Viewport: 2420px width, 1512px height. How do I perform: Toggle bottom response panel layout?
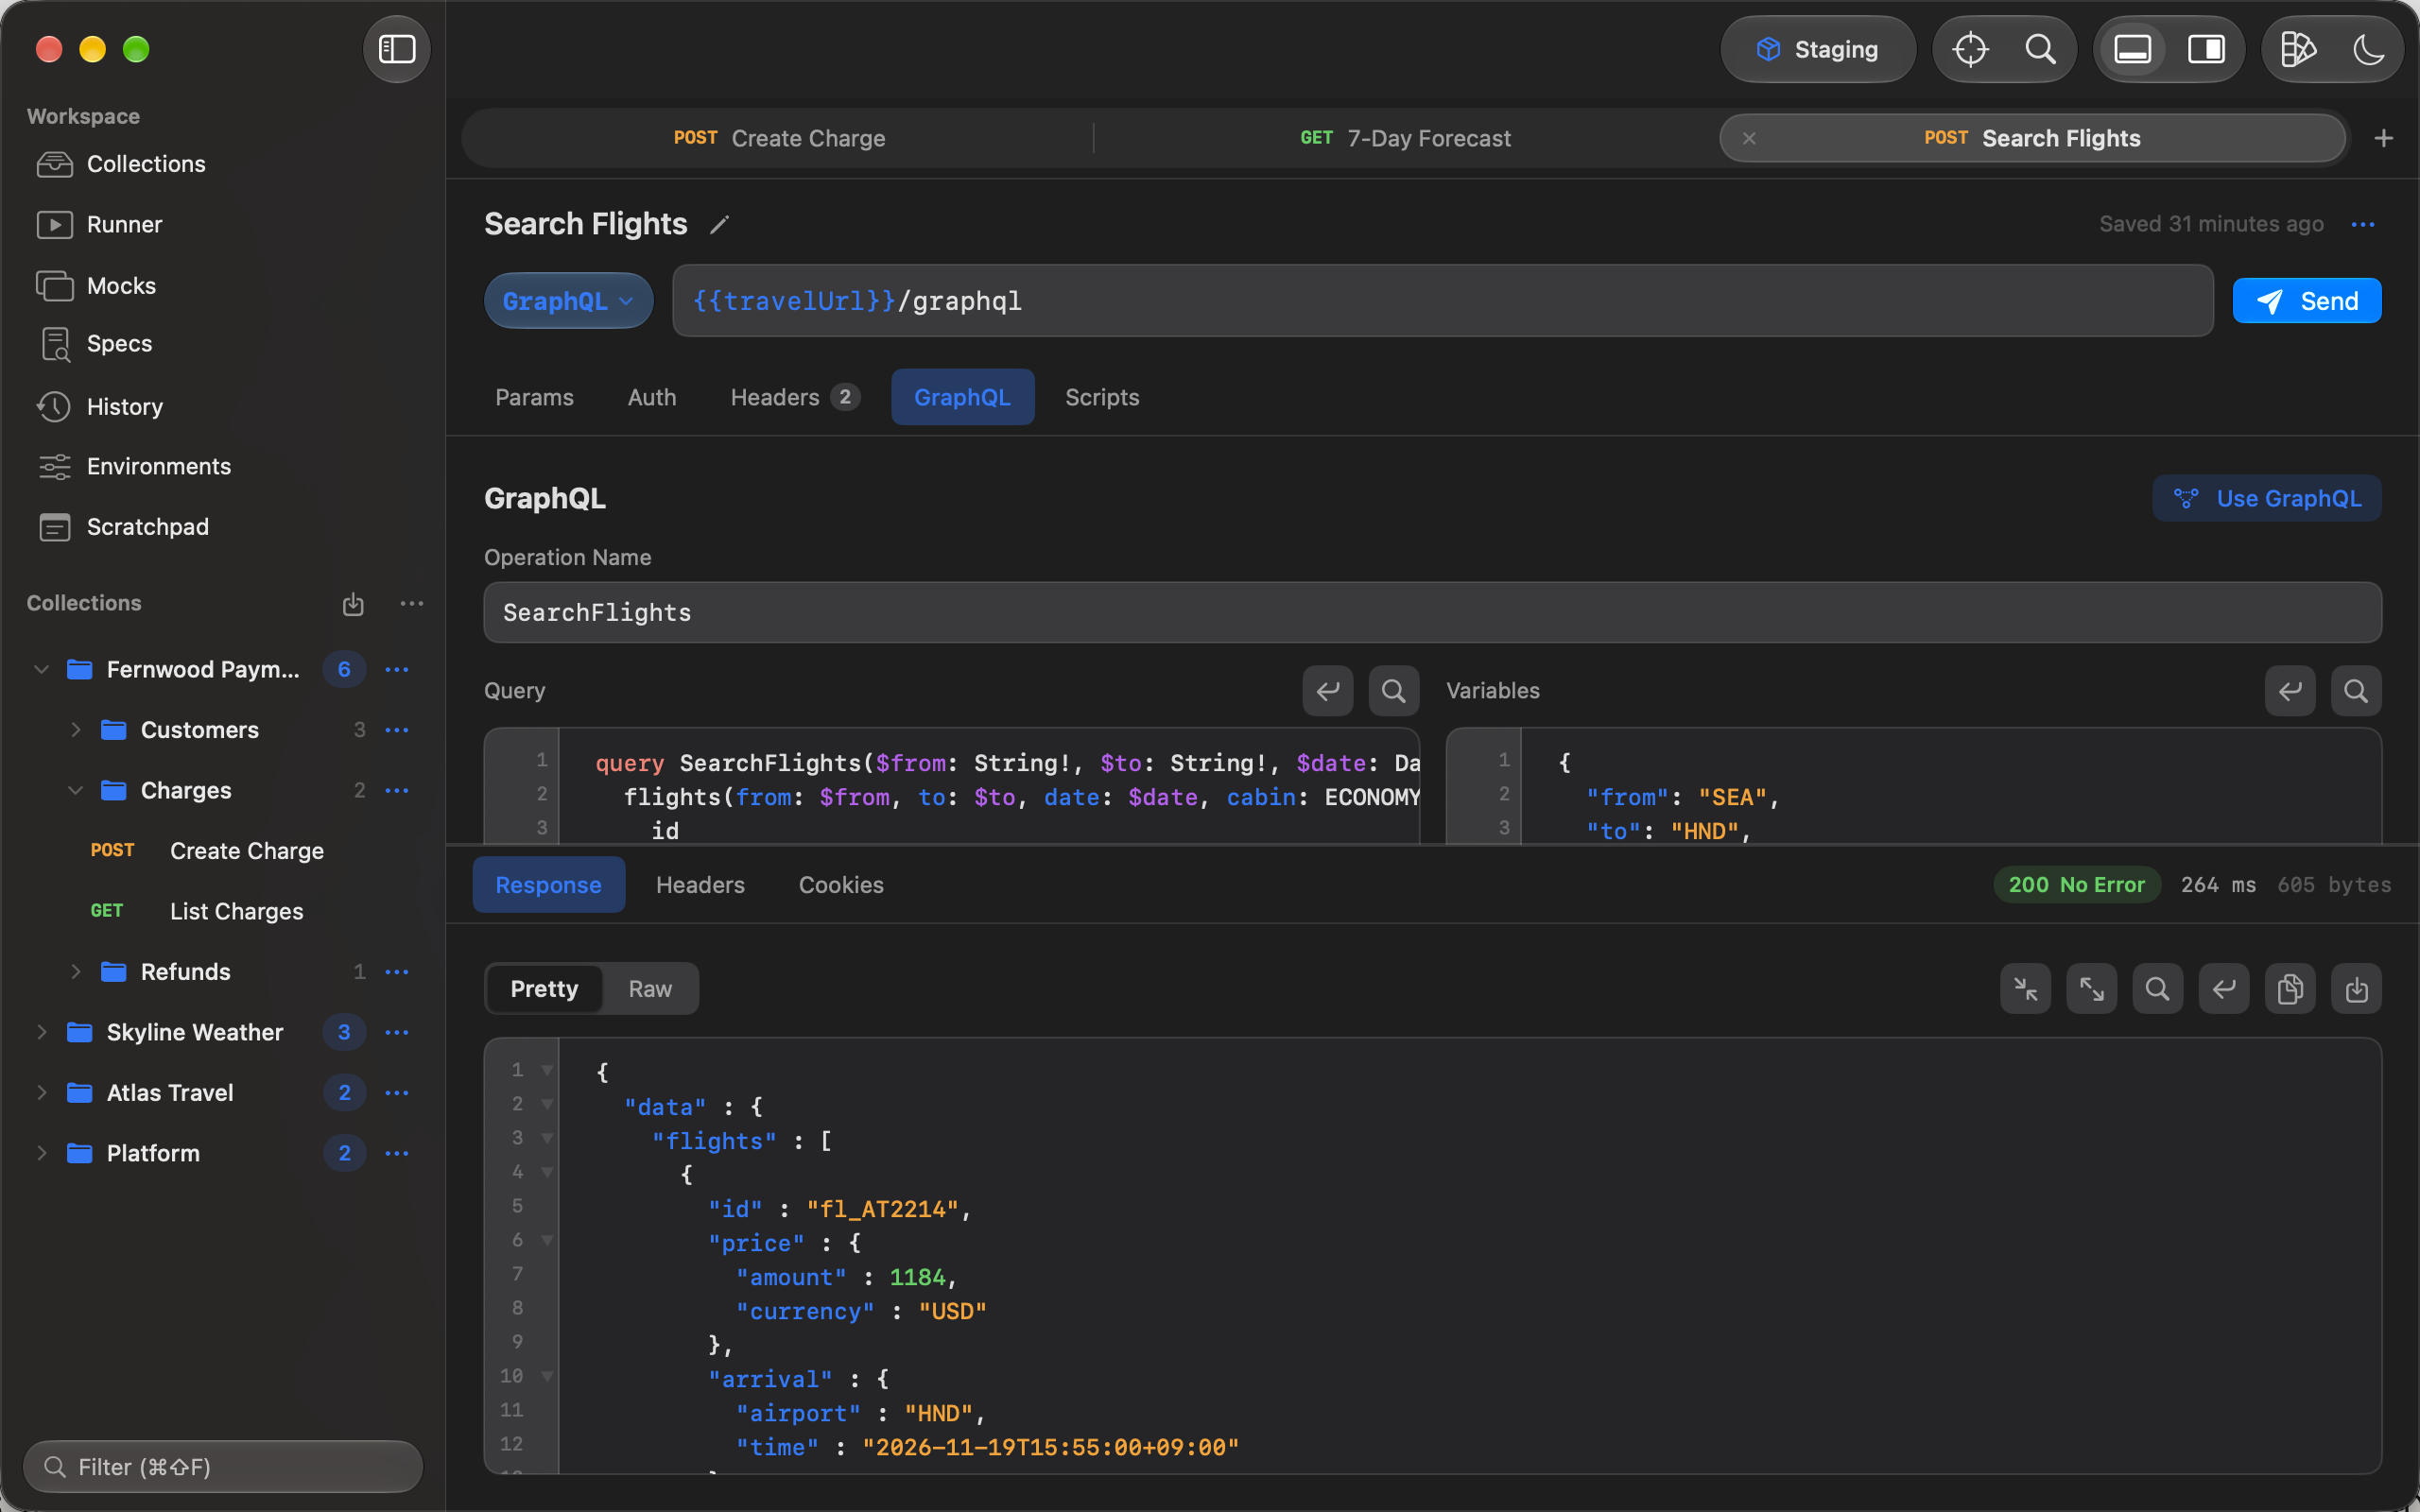[x=2132, y=49]
